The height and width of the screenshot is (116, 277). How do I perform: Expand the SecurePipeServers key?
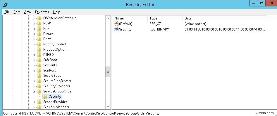[34, 81]
